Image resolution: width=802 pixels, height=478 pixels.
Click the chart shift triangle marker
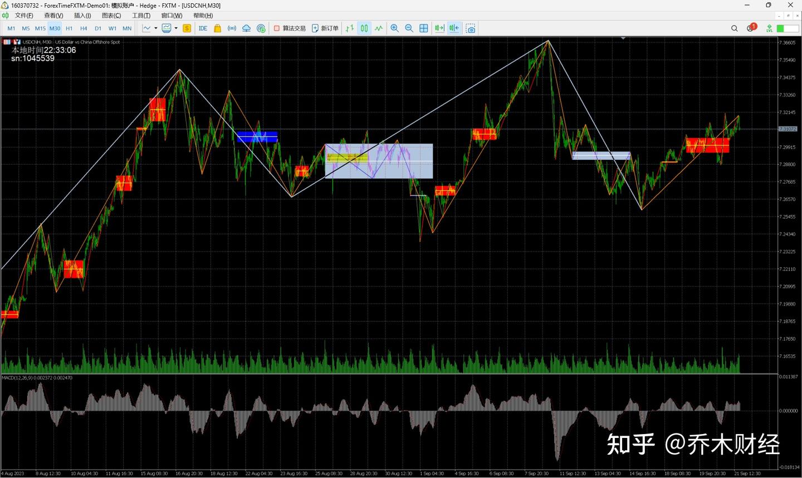click(623, 38)
